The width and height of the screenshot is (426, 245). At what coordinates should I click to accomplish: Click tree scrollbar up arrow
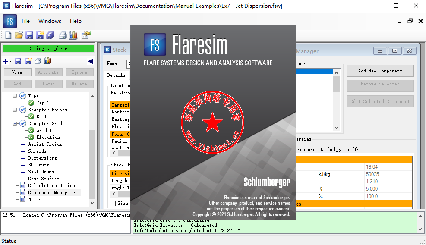(x=92, y=96)
